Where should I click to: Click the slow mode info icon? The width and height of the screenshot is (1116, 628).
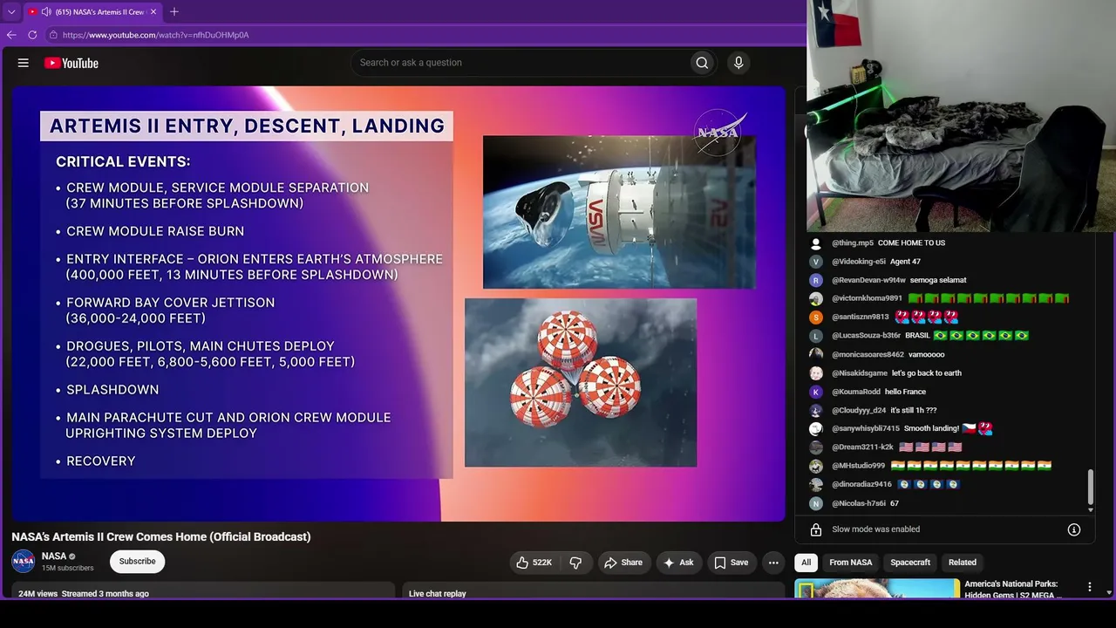tap(1074, 529)
